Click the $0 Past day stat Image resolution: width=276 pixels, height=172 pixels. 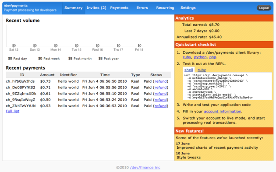tap(18, 59)
